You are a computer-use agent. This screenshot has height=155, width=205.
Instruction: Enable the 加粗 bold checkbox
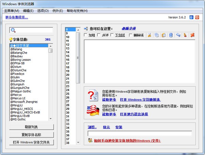[85, 35]
